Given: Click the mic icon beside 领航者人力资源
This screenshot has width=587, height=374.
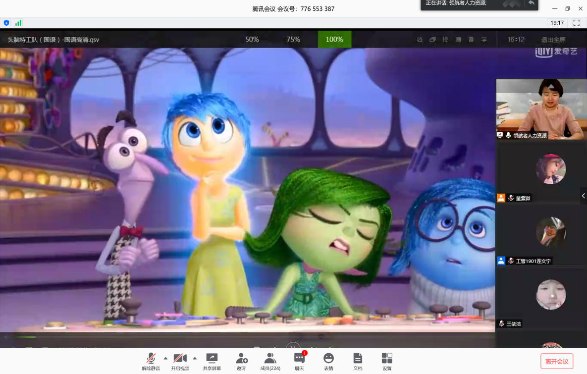Looking at the screenshot, I should pyautogui.click(x=508, y=135).
